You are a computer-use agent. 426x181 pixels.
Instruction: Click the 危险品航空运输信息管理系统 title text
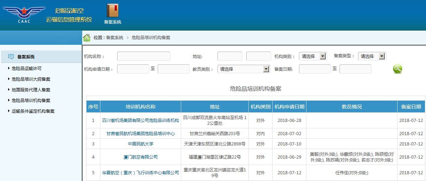69,15
